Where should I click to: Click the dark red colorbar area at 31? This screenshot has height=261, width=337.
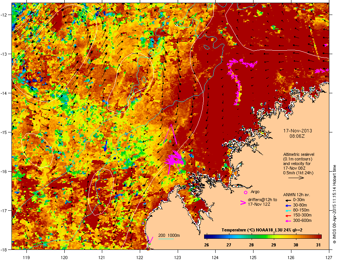[x=319, y=237]
